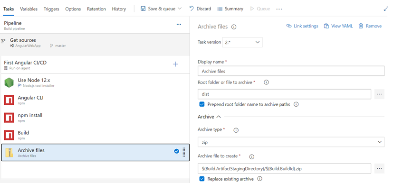Click the Queue play icon
Screen dimensions: 393x183
(252, 9)
